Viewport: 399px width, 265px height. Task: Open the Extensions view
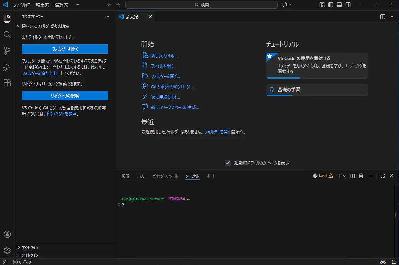pyautogui.click(x=7, y=82)
